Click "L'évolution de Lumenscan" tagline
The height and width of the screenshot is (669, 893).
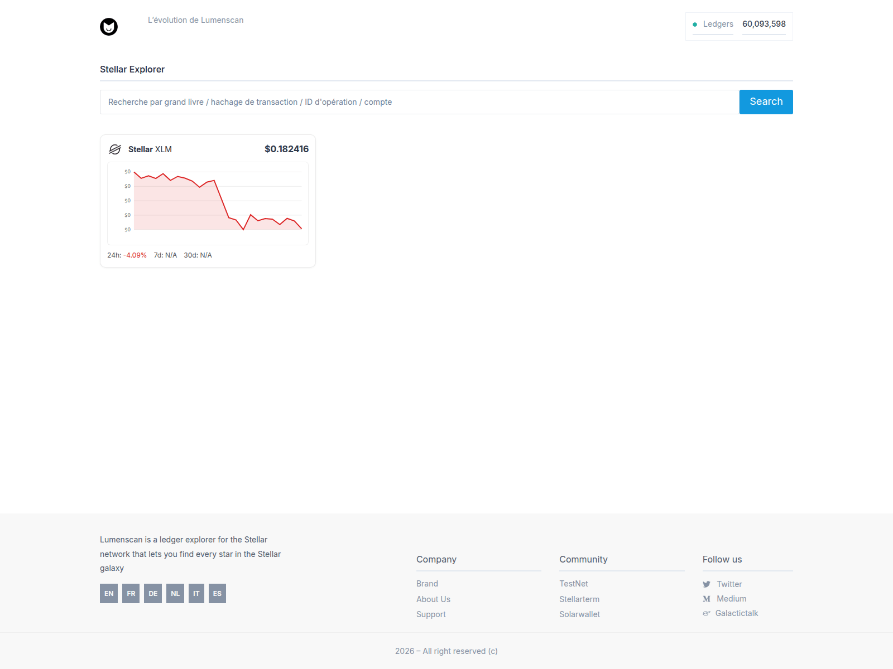click(196, 20)
